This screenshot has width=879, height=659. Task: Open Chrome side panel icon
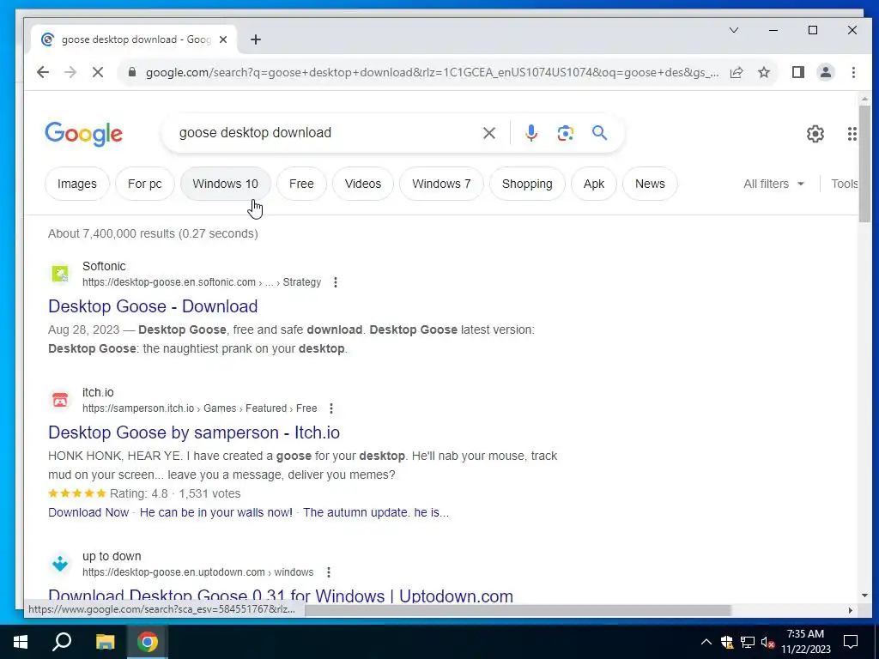[x=798, y=72]
